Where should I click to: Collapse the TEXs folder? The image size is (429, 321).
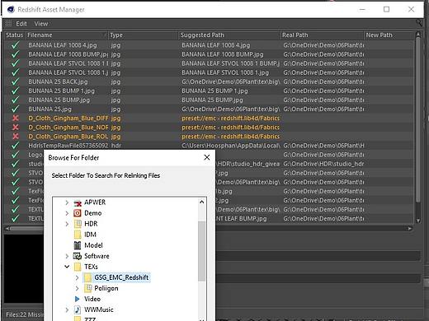67,267
